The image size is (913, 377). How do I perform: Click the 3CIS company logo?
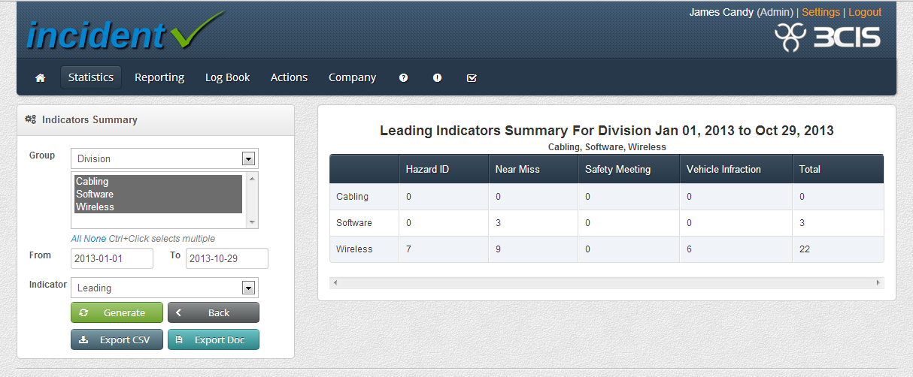click(827, 37)
